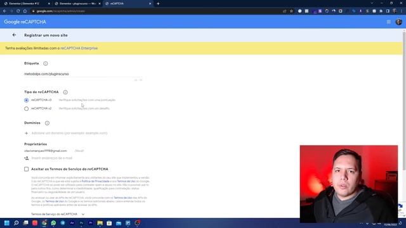
Task: Click the page vertical scrollbar
Action: (404, 101)
